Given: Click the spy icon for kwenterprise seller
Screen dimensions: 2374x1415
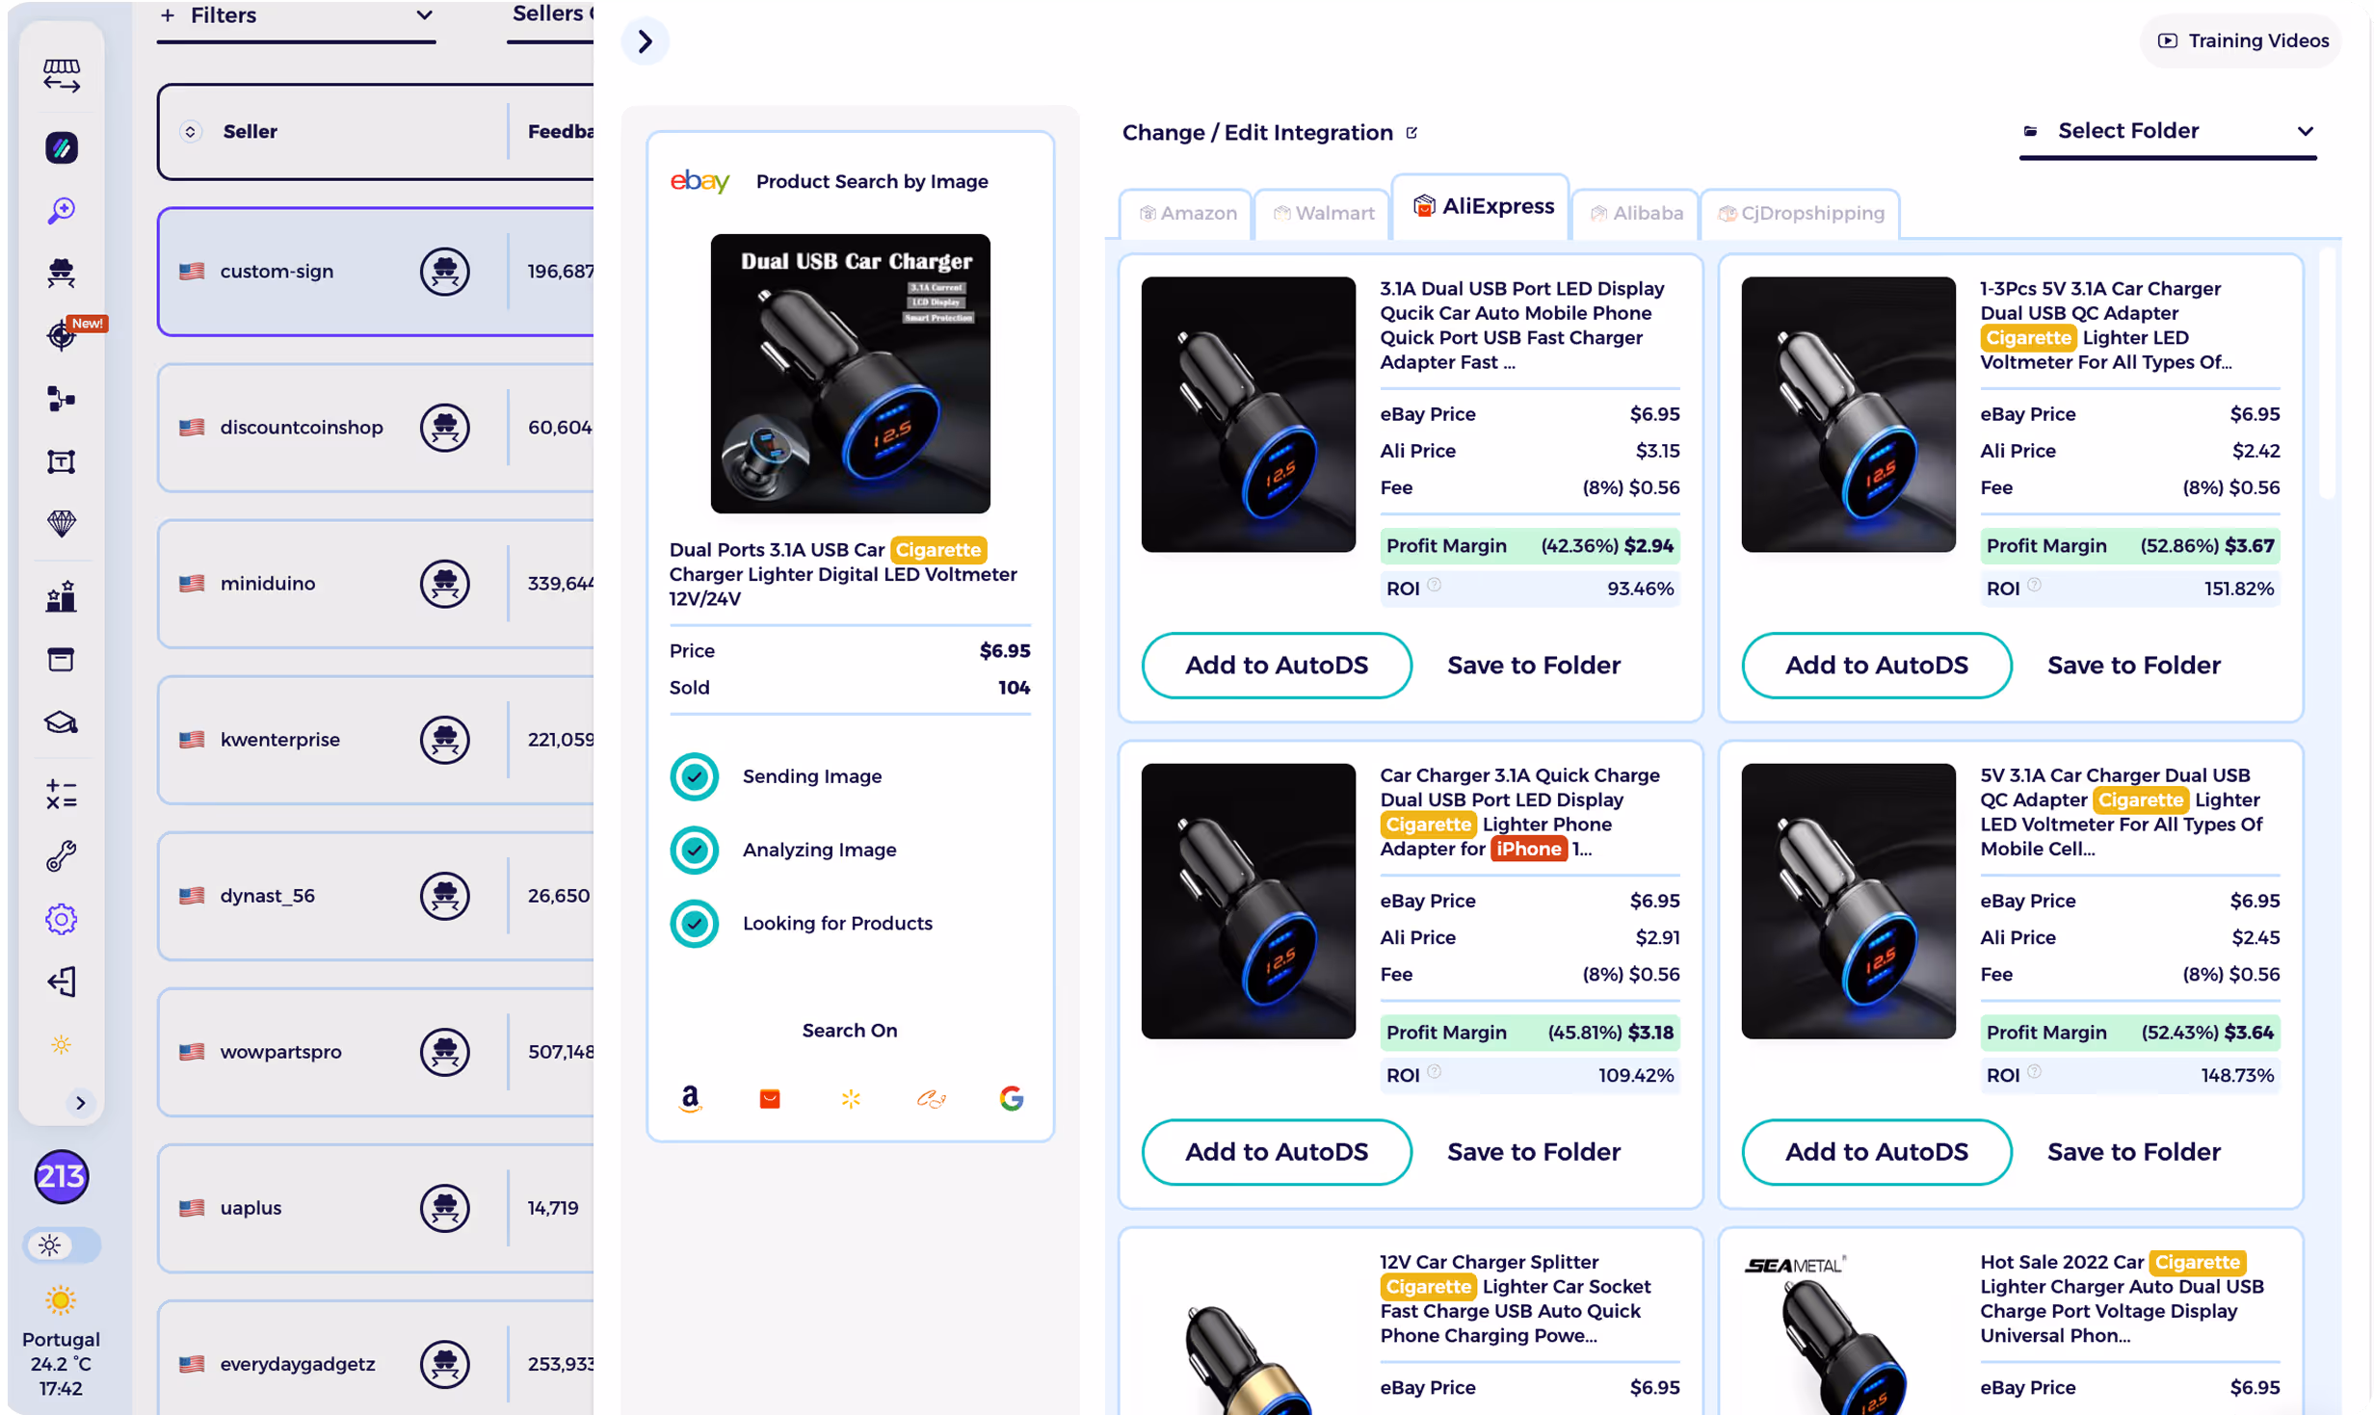Looking at the screenshot, I should point(444,739).
